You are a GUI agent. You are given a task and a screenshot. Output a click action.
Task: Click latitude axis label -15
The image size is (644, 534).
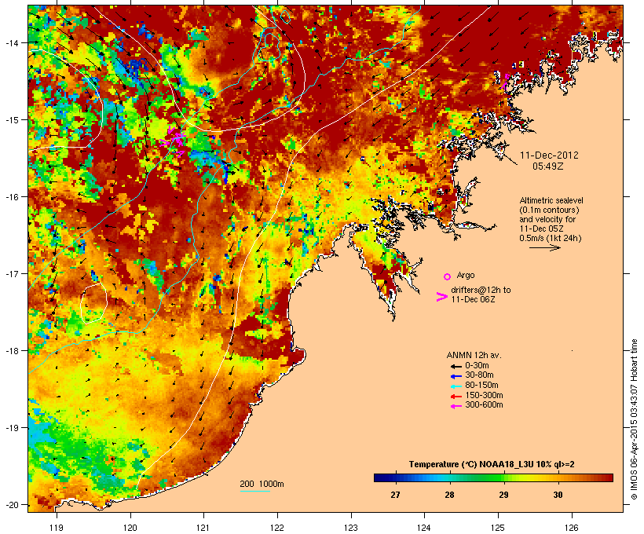tap(13, 120)
